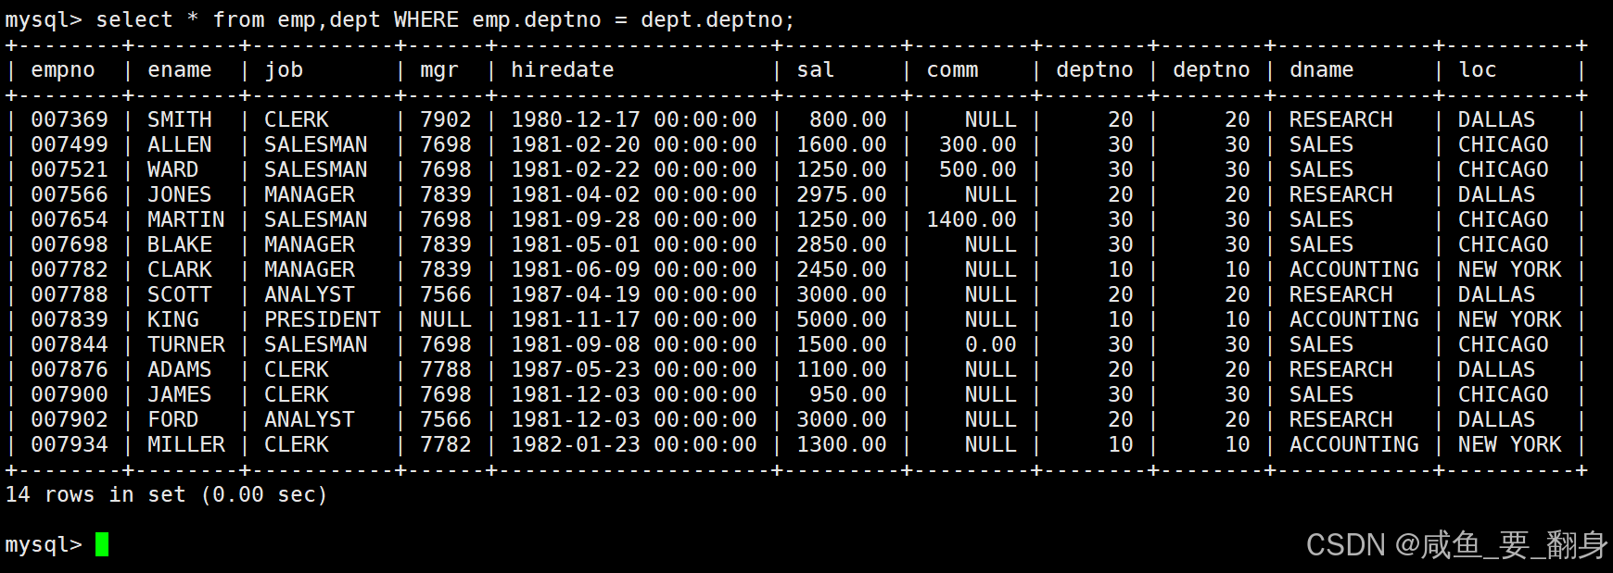The image size is (1613, 573).
Task: Click salary value 950.00
Action: point(848,394)
